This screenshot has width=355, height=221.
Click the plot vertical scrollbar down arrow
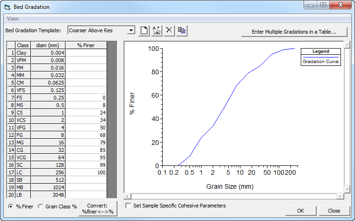(x=347, y=189)
